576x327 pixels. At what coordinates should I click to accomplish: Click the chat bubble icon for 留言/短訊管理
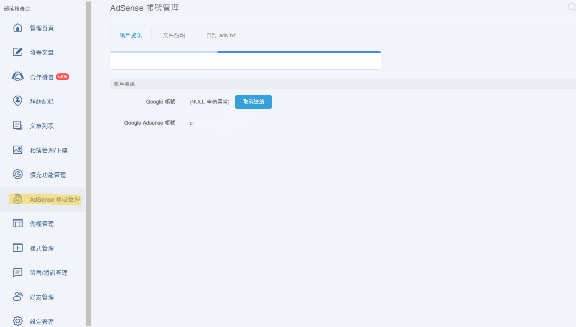click(18, 272)
